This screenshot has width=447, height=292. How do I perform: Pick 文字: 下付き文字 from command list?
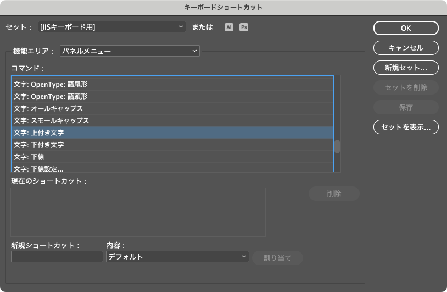pos(172,145)
